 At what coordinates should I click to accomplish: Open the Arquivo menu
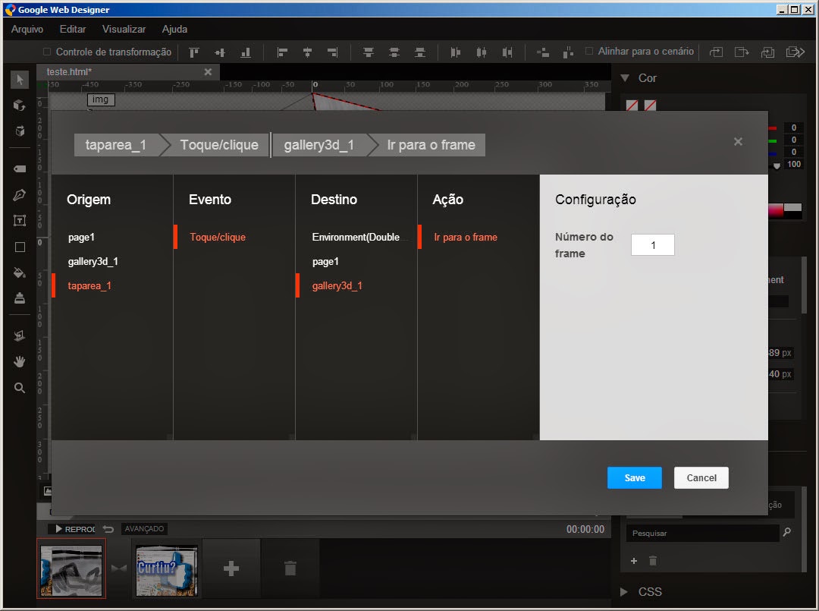point(27,29)
